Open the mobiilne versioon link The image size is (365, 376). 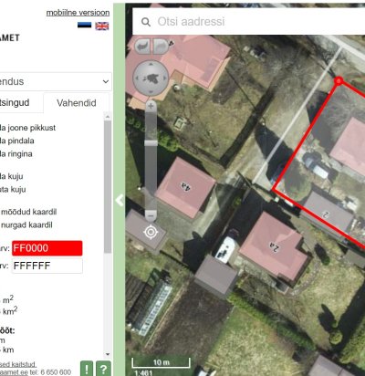78,13
